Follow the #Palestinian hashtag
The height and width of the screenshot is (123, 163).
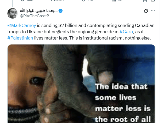click(20, 38)
